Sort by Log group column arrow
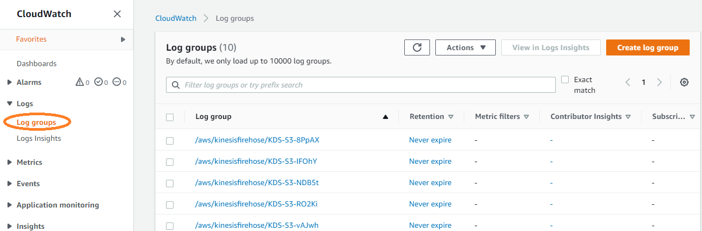The height and width of the screenshot is (231, 702). tap(386, 117)
